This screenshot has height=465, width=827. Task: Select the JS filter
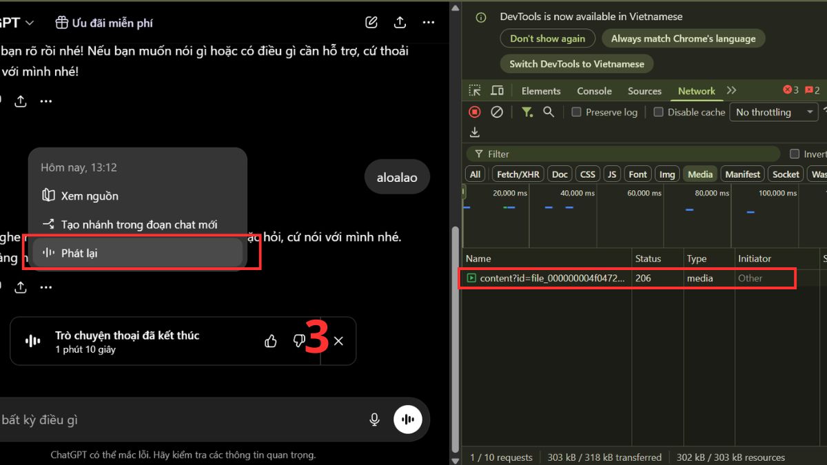pyautogui.click(x=611, y=174)
